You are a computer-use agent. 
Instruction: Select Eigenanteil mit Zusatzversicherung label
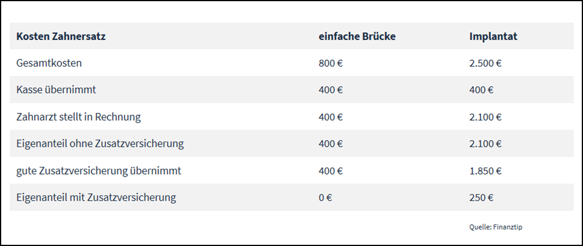[x=96, y=197]
